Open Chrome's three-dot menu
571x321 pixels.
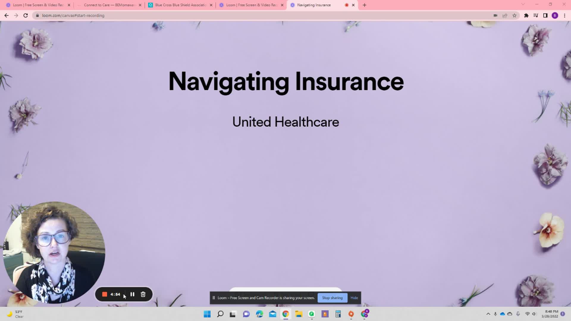(564, 15)
